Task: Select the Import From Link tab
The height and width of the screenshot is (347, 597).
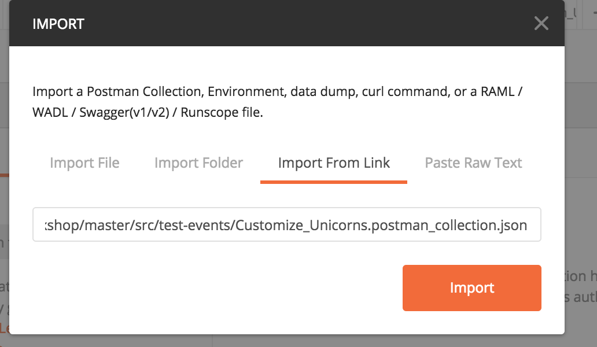Action: (334, 163)
